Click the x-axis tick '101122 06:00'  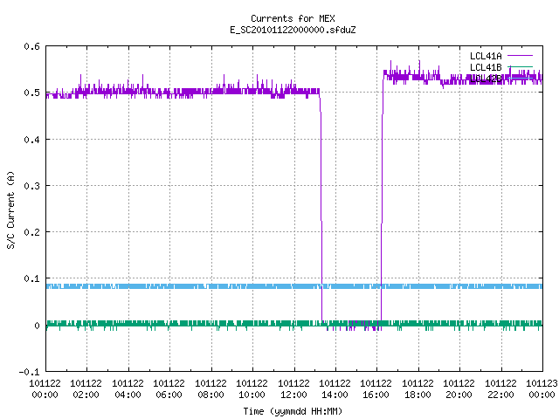pos(169,389)
